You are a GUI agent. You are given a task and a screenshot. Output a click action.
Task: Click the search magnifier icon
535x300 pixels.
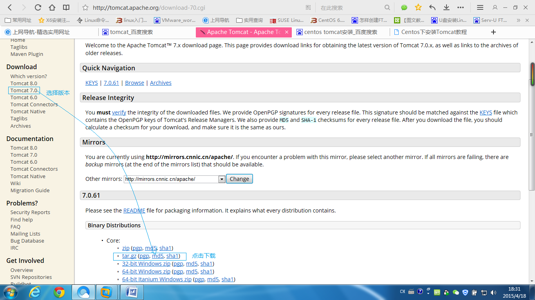(x=387, y=7)
